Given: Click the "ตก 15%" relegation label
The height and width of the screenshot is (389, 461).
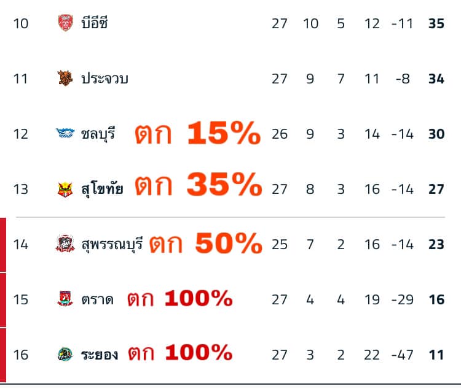Looking at the screenshot, I should click(x=198, y=134).
